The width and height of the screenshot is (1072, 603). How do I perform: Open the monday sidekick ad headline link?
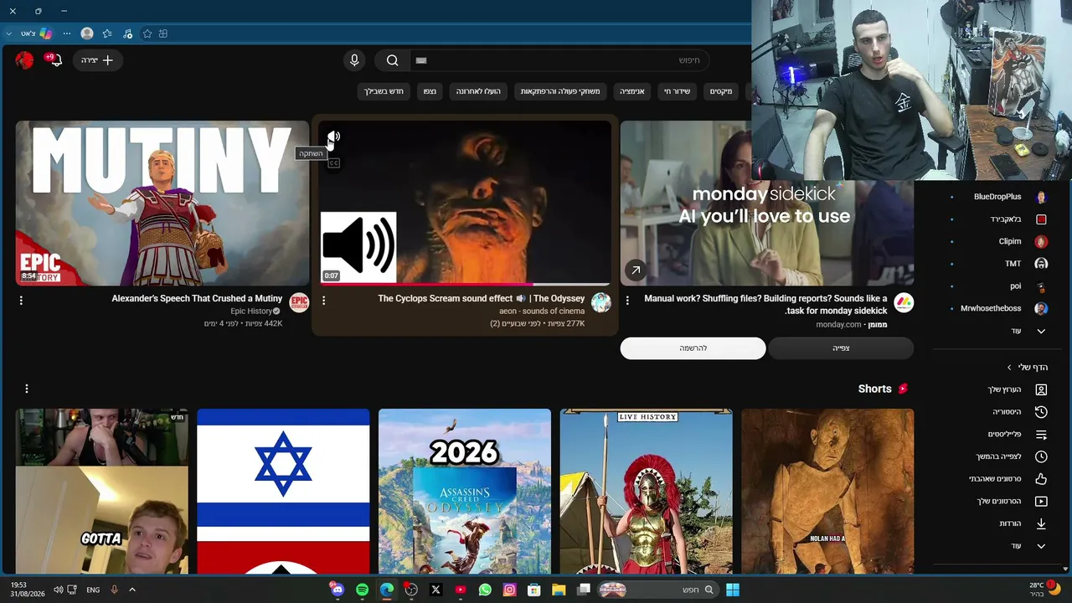coord(765,304)
